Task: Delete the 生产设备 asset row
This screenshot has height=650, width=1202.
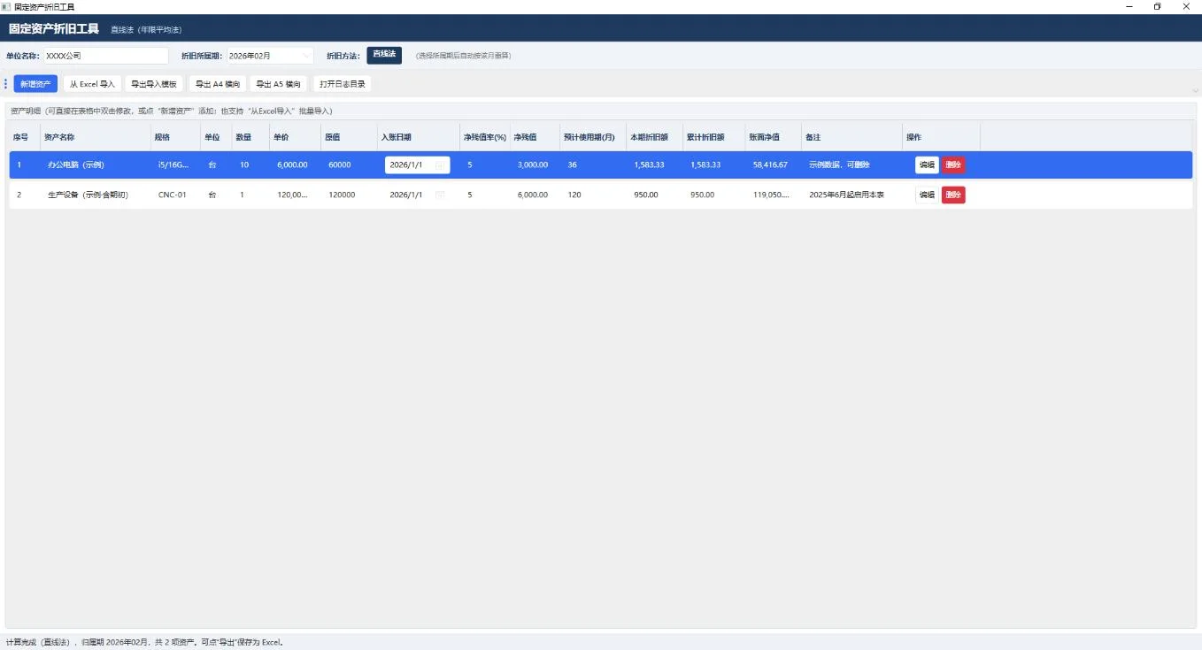Action: click(x=953, y=195)
